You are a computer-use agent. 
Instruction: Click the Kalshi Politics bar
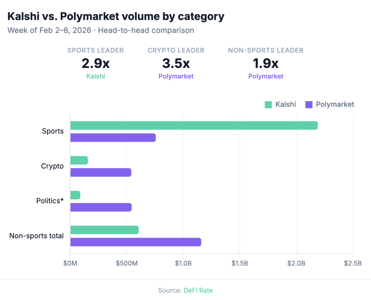(x=75, y=195)
